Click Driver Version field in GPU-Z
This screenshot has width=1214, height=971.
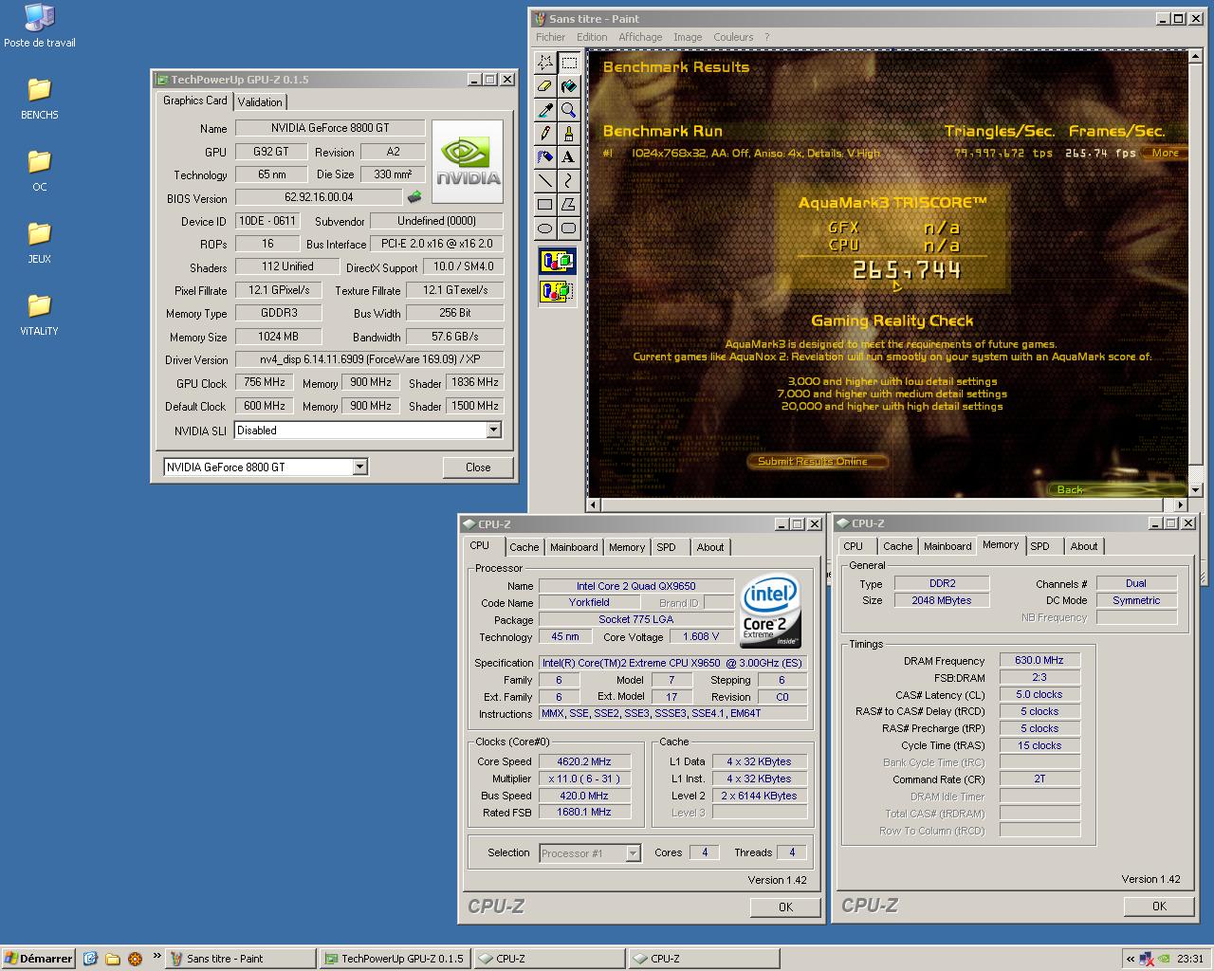click(369, 359)
